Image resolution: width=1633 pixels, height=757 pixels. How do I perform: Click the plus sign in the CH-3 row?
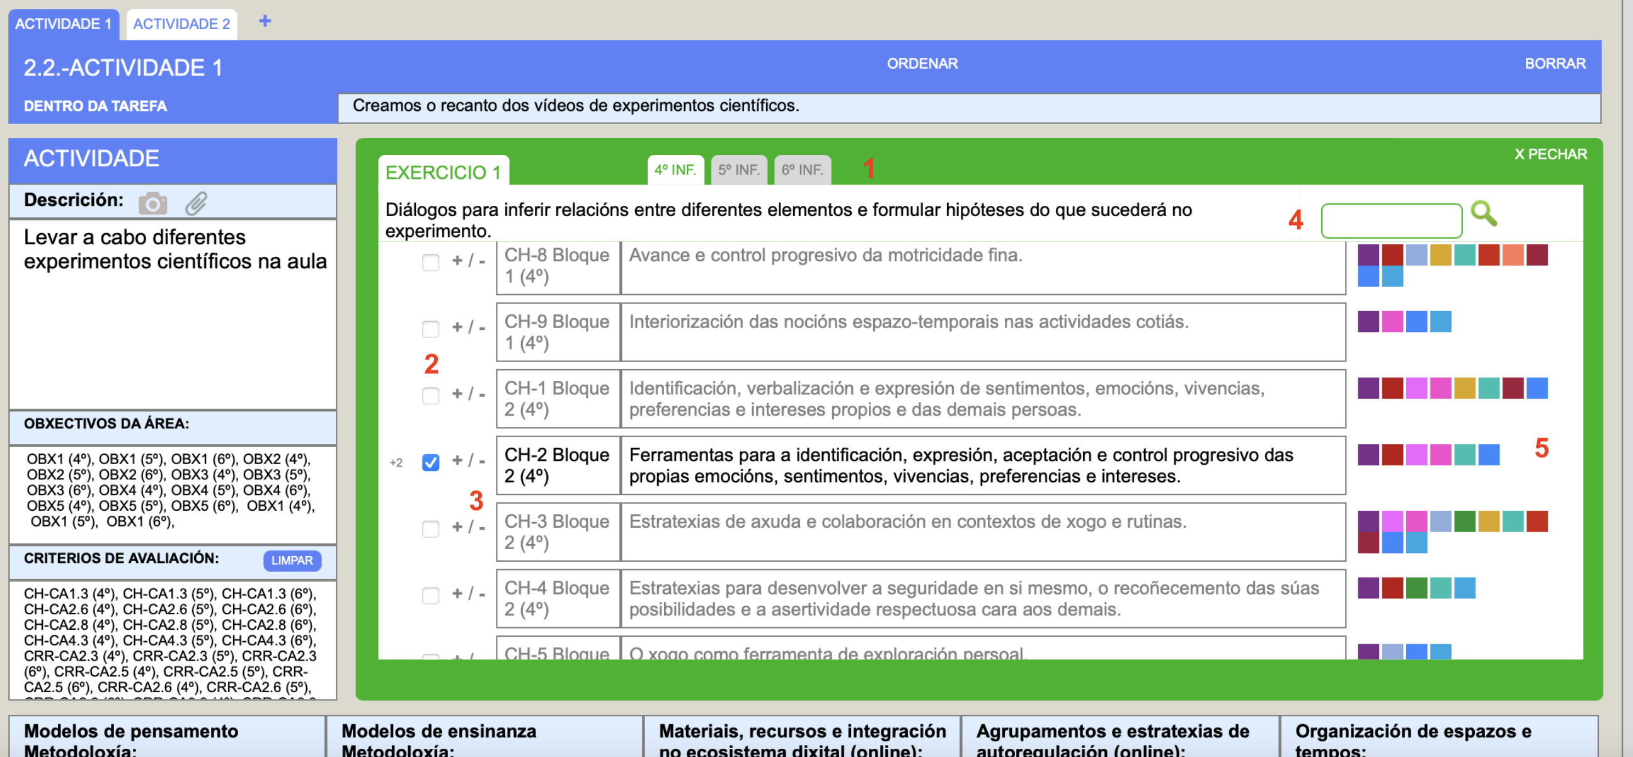(457, 526)
